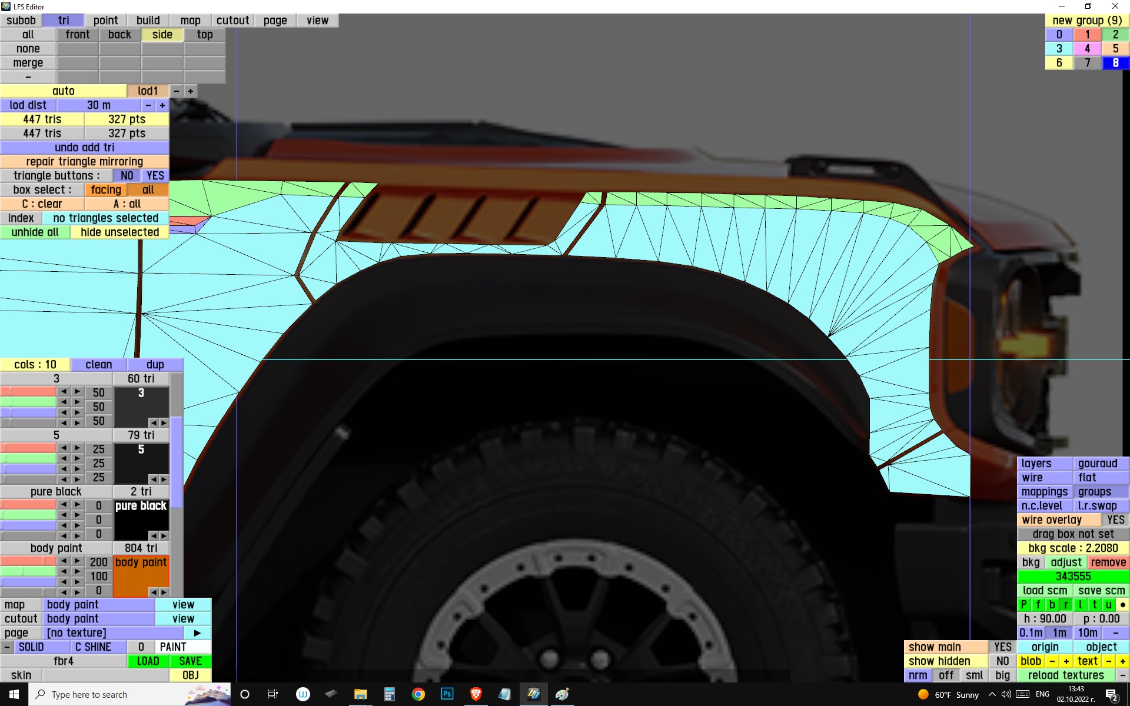Switch to the cutout tab
This screenshot has width=1130, height=706.
(x=232, y=21)
